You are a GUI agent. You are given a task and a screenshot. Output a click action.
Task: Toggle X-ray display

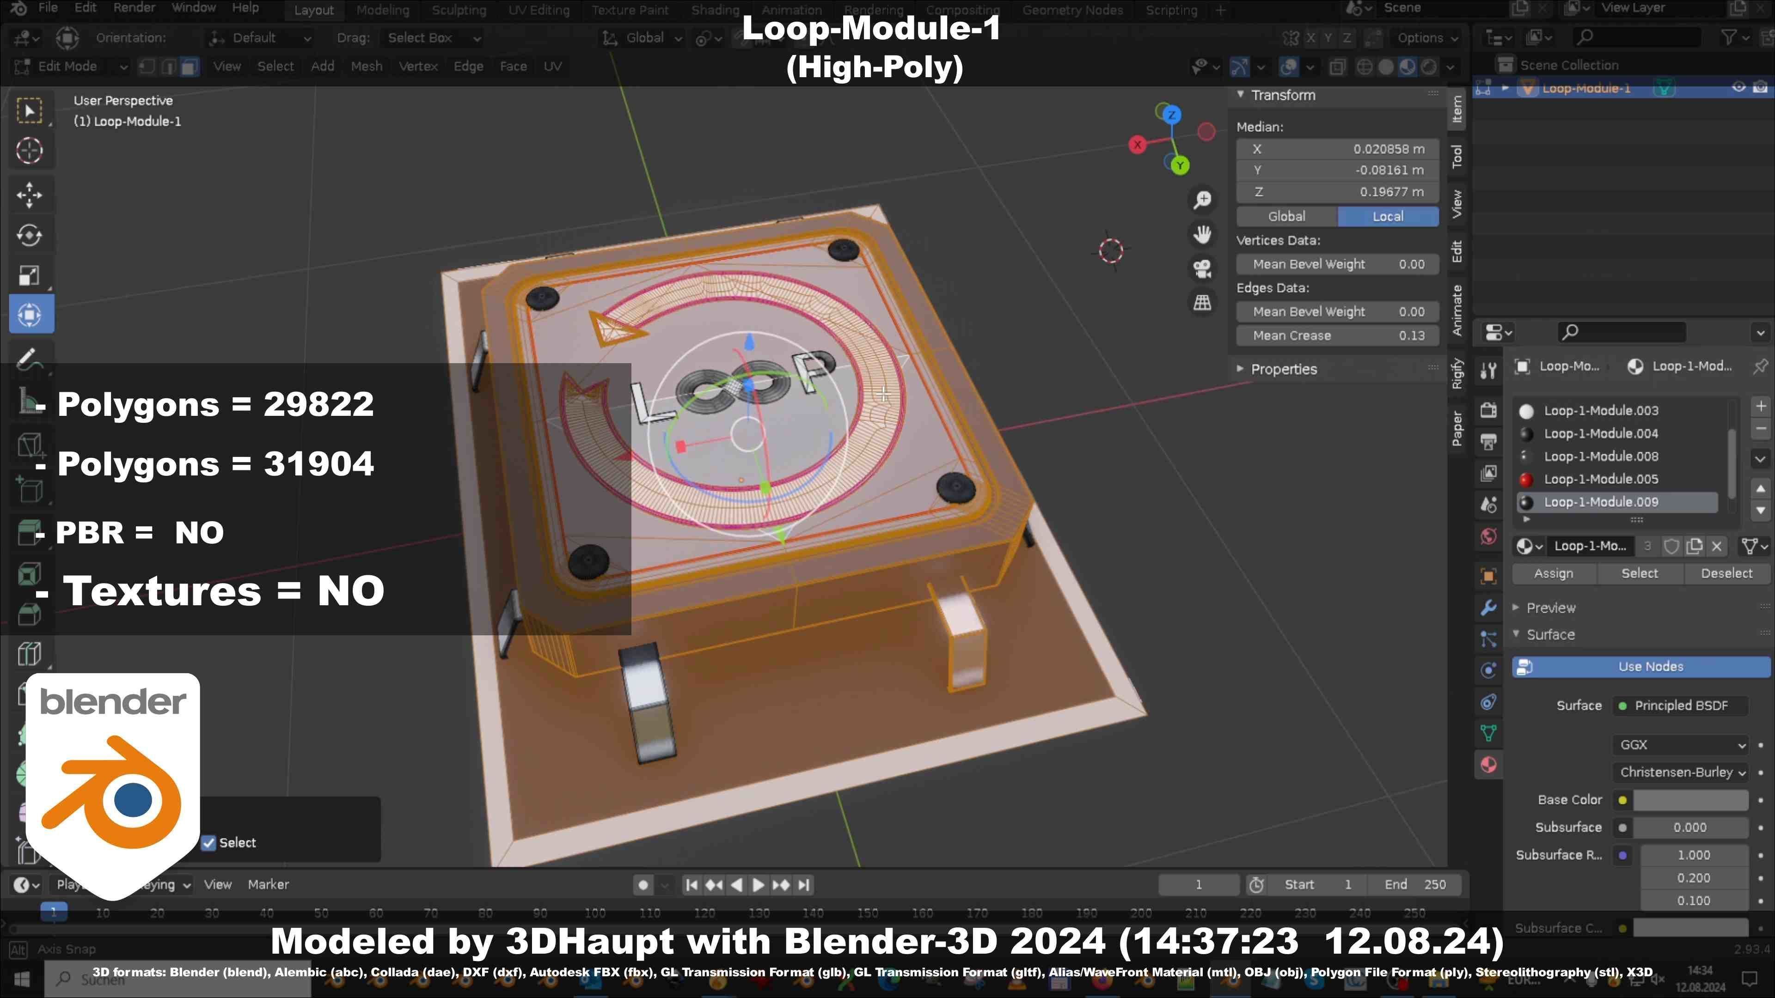(1337, 67)
